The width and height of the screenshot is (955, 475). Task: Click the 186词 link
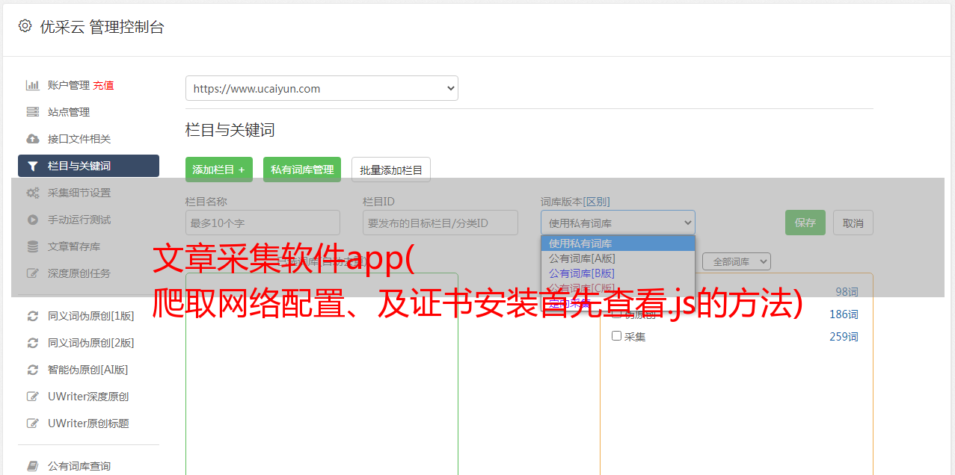tap(844, 314)
